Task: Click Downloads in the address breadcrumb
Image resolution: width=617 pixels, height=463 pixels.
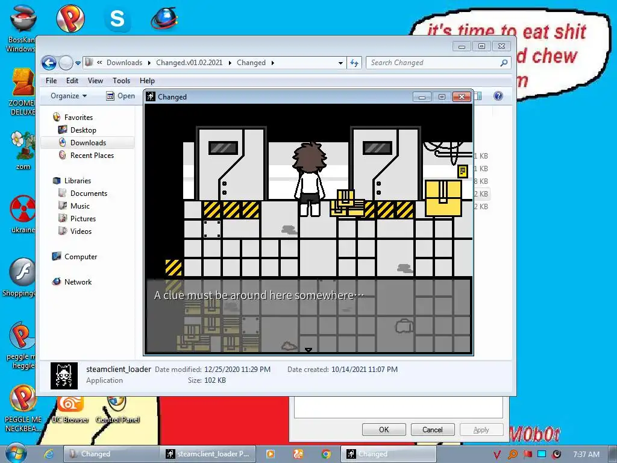Action: point(124,63)
